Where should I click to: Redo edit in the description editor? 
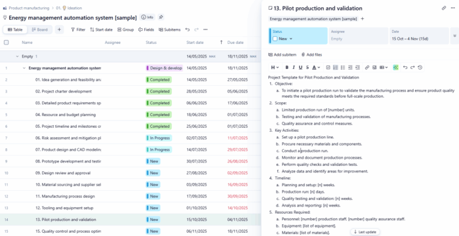(412, 68)
